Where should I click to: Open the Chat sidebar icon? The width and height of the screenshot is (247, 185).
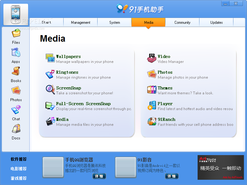point(16,110)
